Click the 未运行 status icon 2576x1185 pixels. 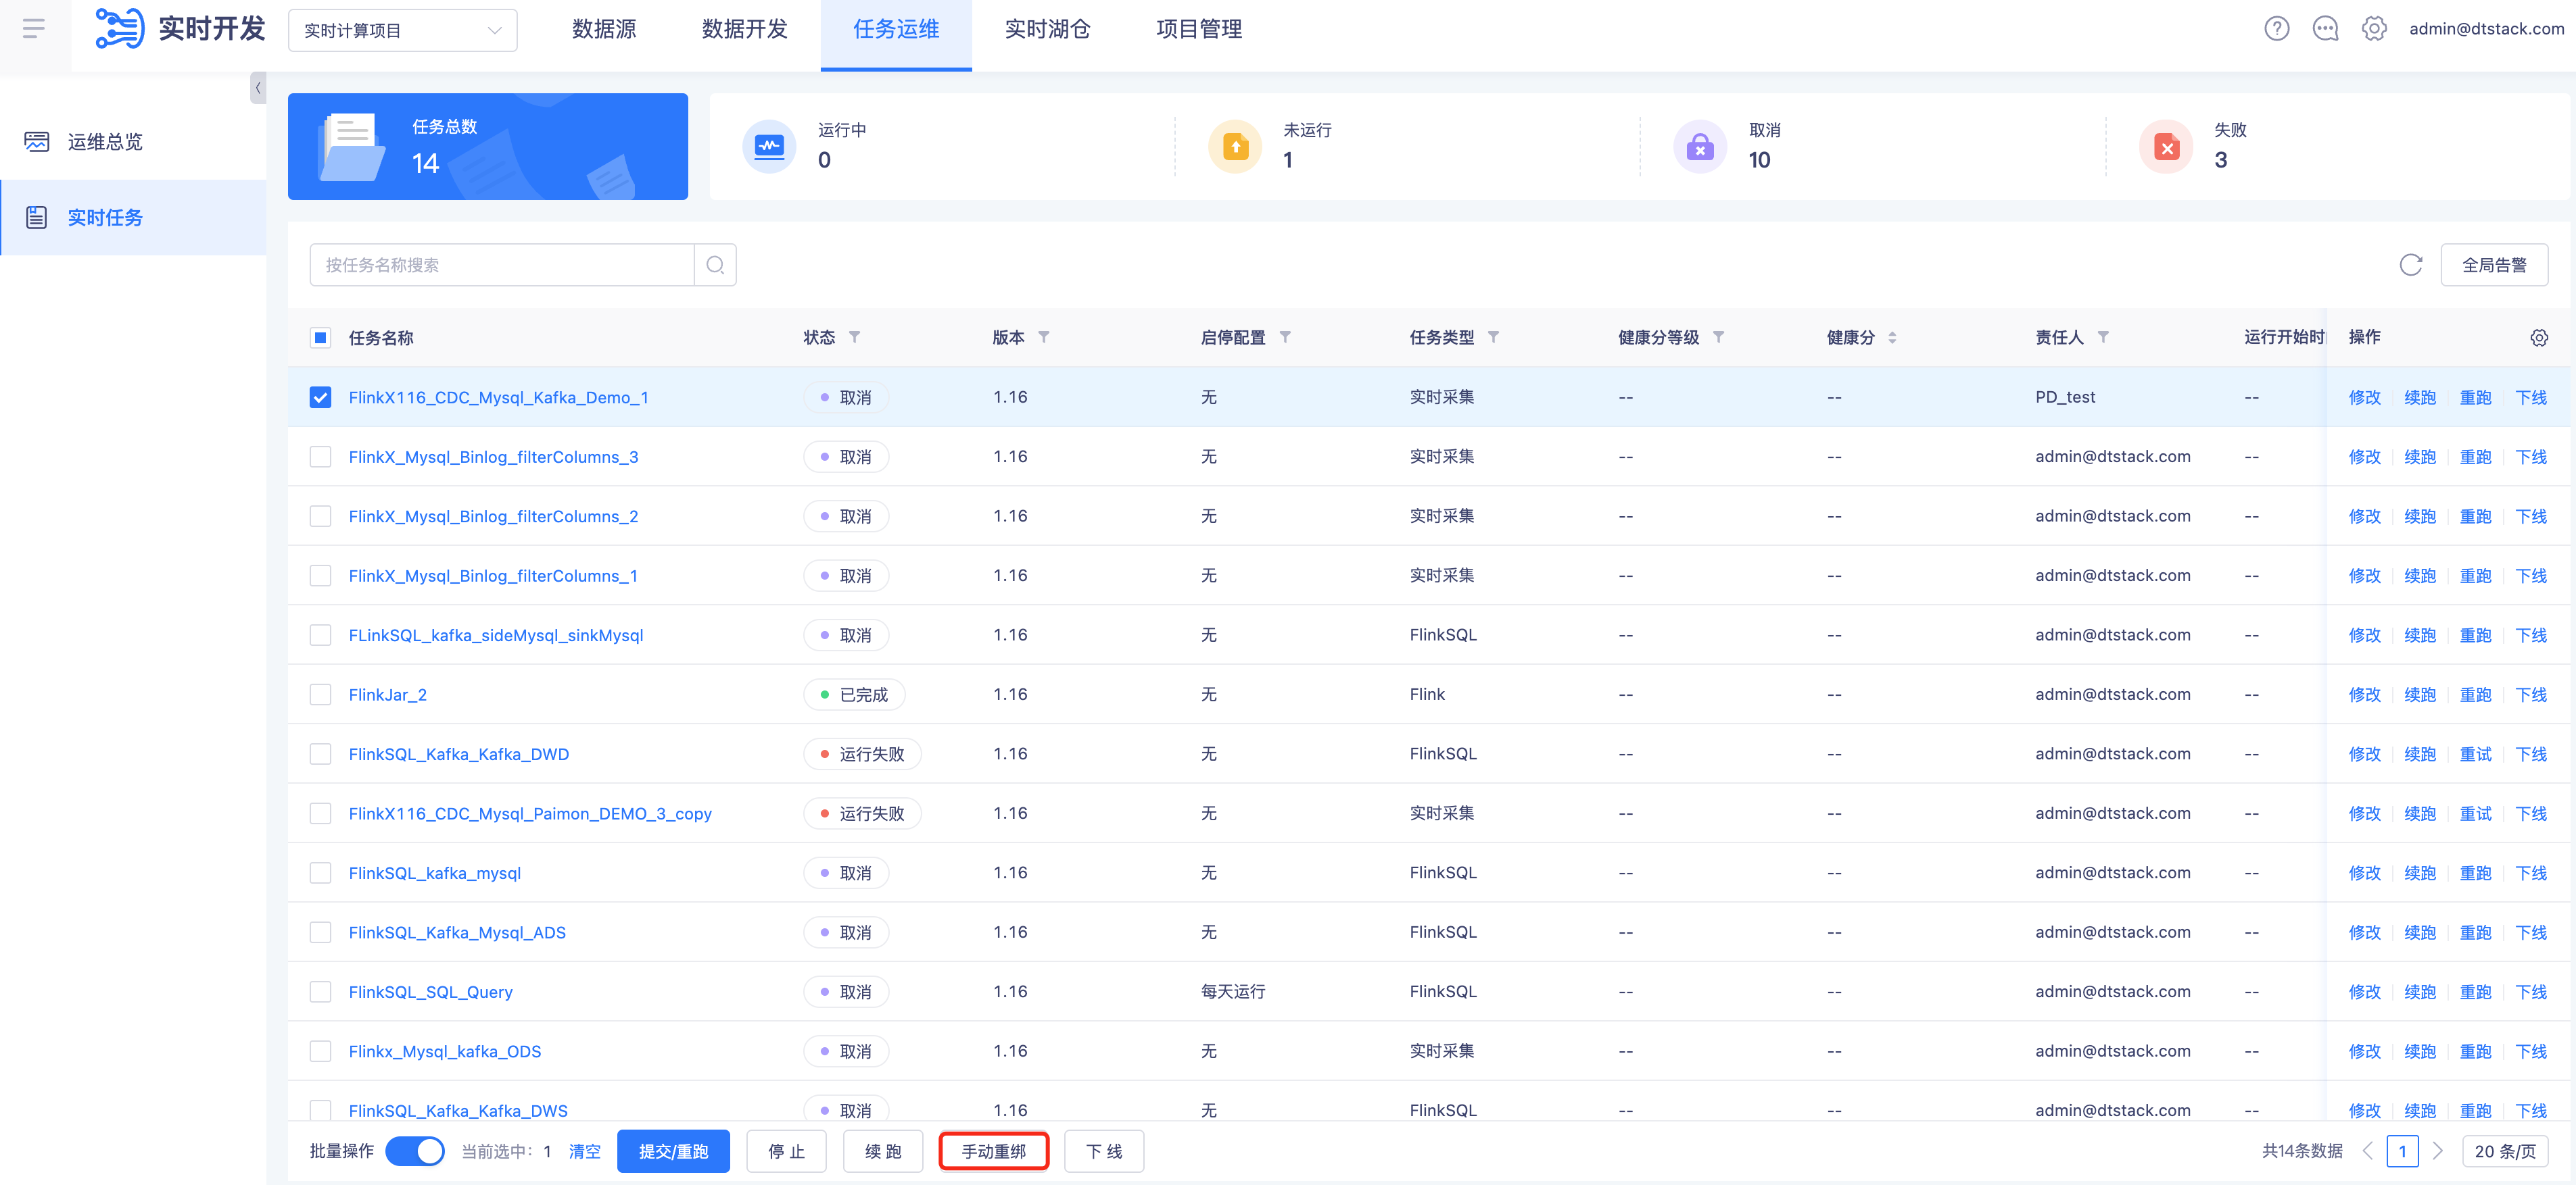[1235, 147]
